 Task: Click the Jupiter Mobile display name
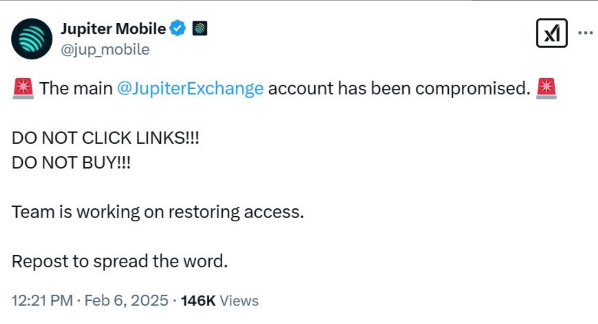tap(113, 29)
